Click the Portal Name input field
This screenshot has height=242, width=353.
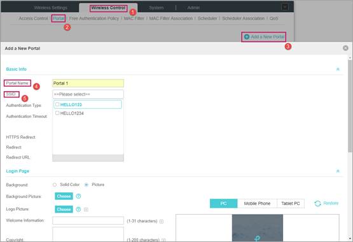(x=88, y=83)
